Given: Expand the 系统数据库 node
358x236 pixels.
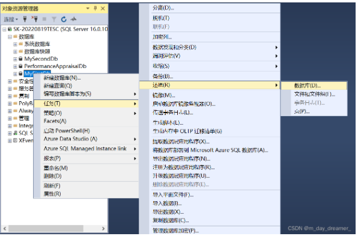Looking at the screenshot, I should [x=15, y=44].
